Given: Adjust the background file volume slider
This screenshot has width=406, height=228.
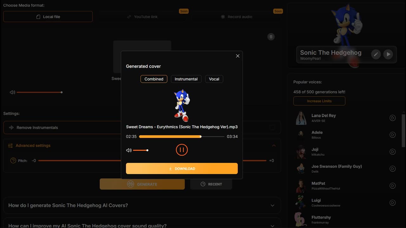Looking at the screenshot, I should pyautogui.click(x=39, y=92).
